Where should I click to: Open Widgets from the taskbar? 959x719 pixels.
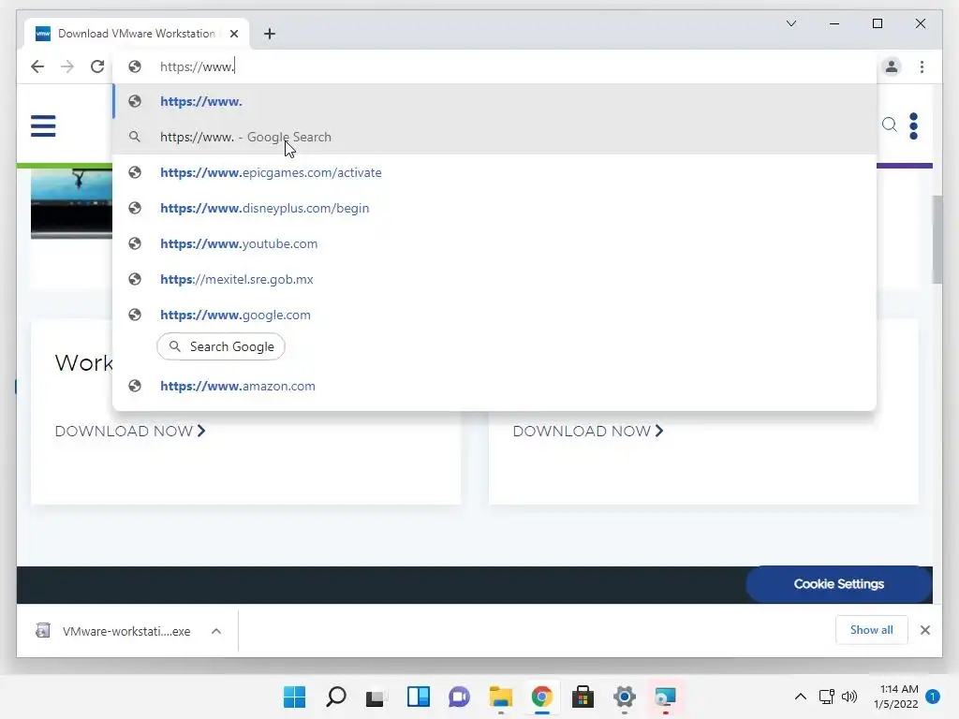click(x=419, y=697)
